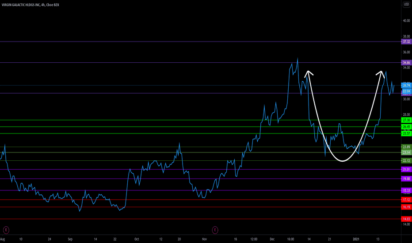The image size is (412, 243).
Task: Click the 03:04 countdown timer label
Action: 406,91
